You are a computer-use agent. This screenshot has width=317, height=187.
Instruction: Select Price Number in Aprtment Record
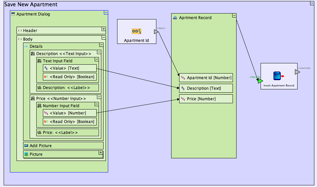click(x=206, y=99)
